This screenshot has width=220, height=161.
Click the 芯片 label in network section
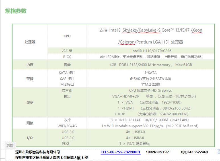[x=67, y=120]
